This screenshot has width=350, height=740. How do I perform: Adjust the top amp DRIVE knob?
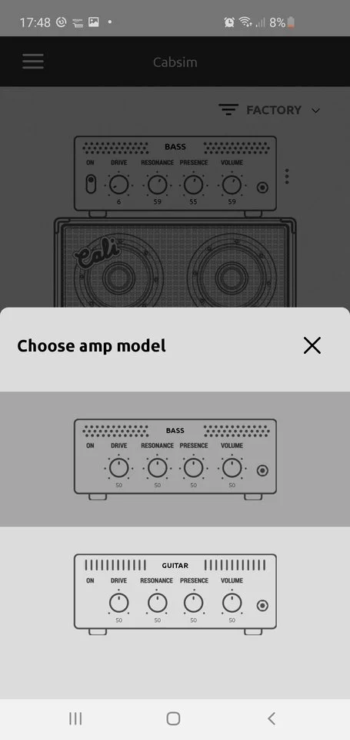coord(118,184)
